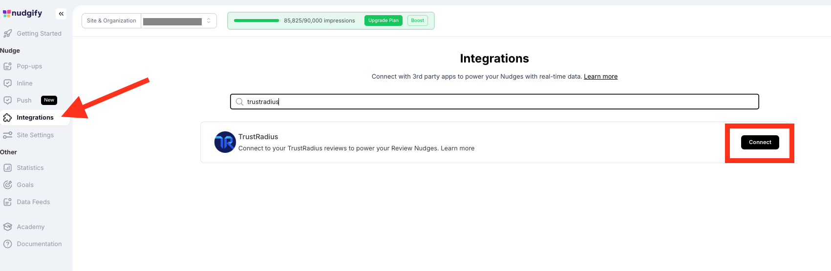Screen dimensions: 831x271
Task: Collapse the sidebar with double chevron
Action: coord(61,14)
